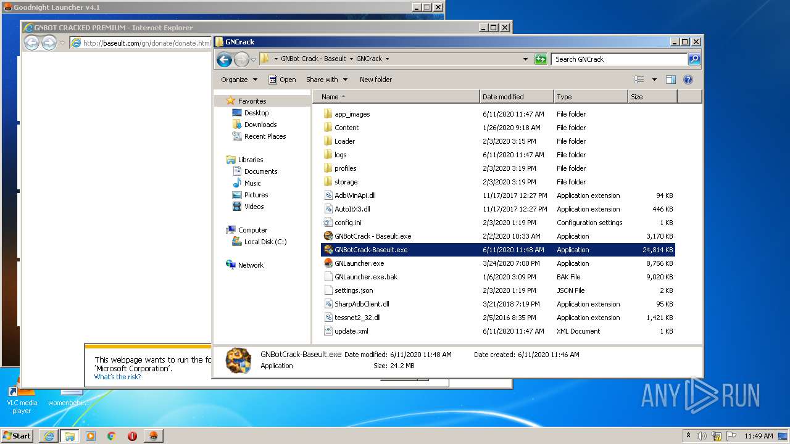Viewport: 790px width, 444px height.
Task: Open Opera from the taskbar
Action: (x=132, y=436)
